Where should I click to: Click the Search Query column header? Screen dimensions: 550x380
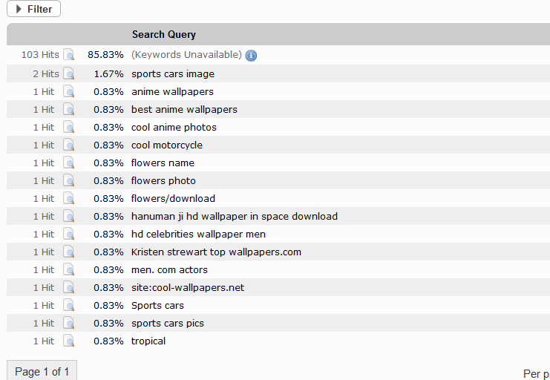(x=164, y=34)
